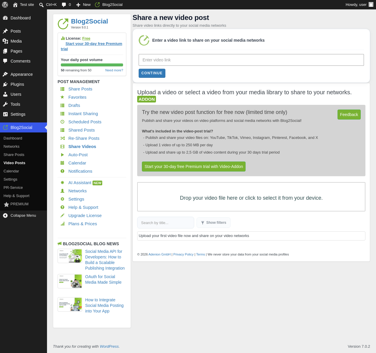Open the How to Integrate Social Media Posting thumbnail
Image resolution: width=376 pixels, height=353 pixels.
(70, 305)
